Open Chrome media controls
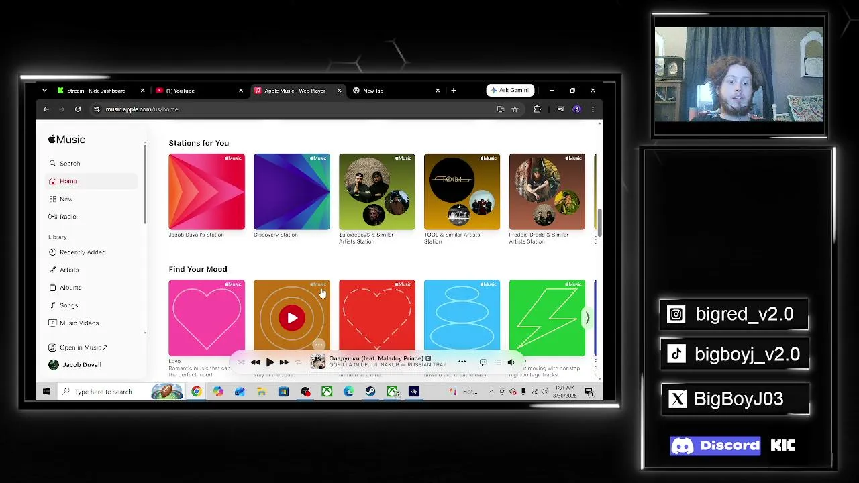The width and height of the screenshot is (859, 483). click(561, 109)
